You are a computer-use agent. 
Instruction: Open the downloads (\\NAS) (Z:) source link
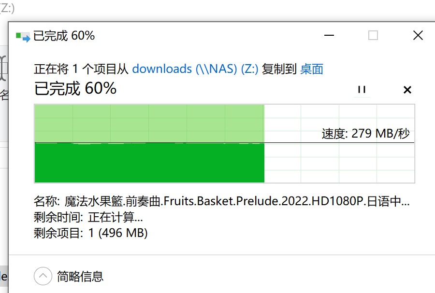(x=195, y=69)
